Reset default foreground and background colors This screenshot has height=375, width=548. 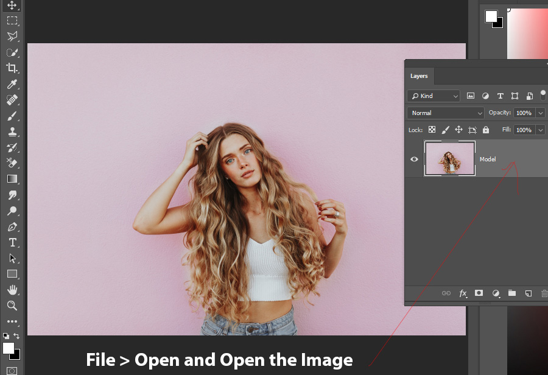coord(6,336)
